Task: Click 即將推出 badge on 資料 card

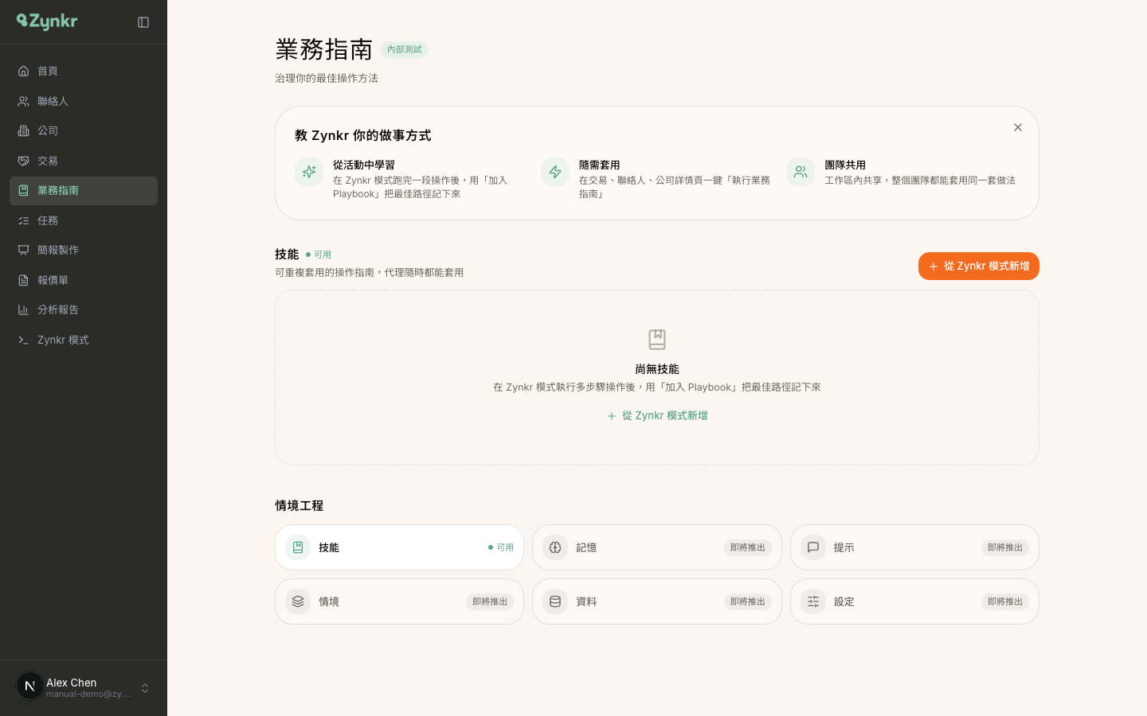Action: click(x=748, y=601)
